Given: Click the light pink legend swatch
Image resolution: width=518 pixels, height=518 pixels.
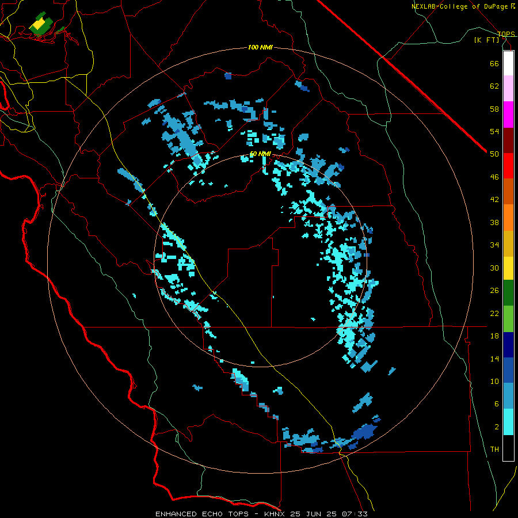Looking at the screenshot, I should 508,88.
